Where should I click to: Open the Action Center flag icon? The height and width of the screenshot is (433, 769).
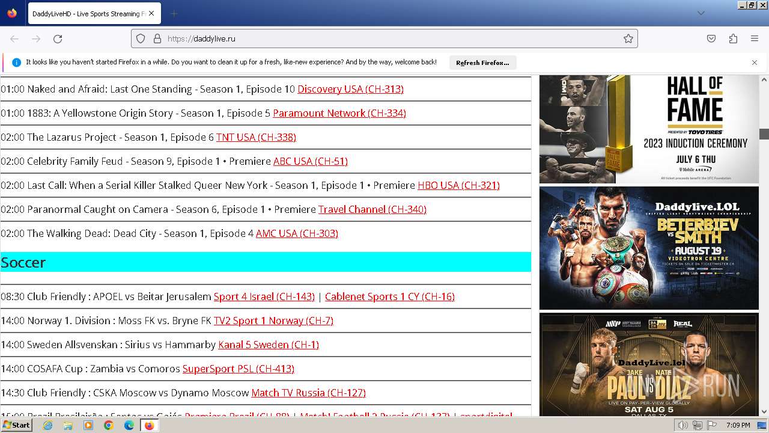pos(712,425)
